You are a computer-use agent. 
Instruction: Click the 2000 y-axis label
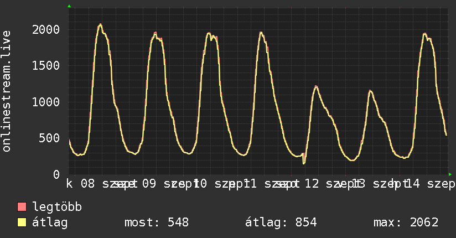(x=46, y=30)
